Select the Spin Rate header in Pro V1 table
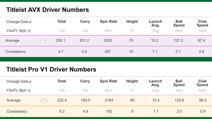Viewport: 212px width, 119px height. (x=109, y=81)
